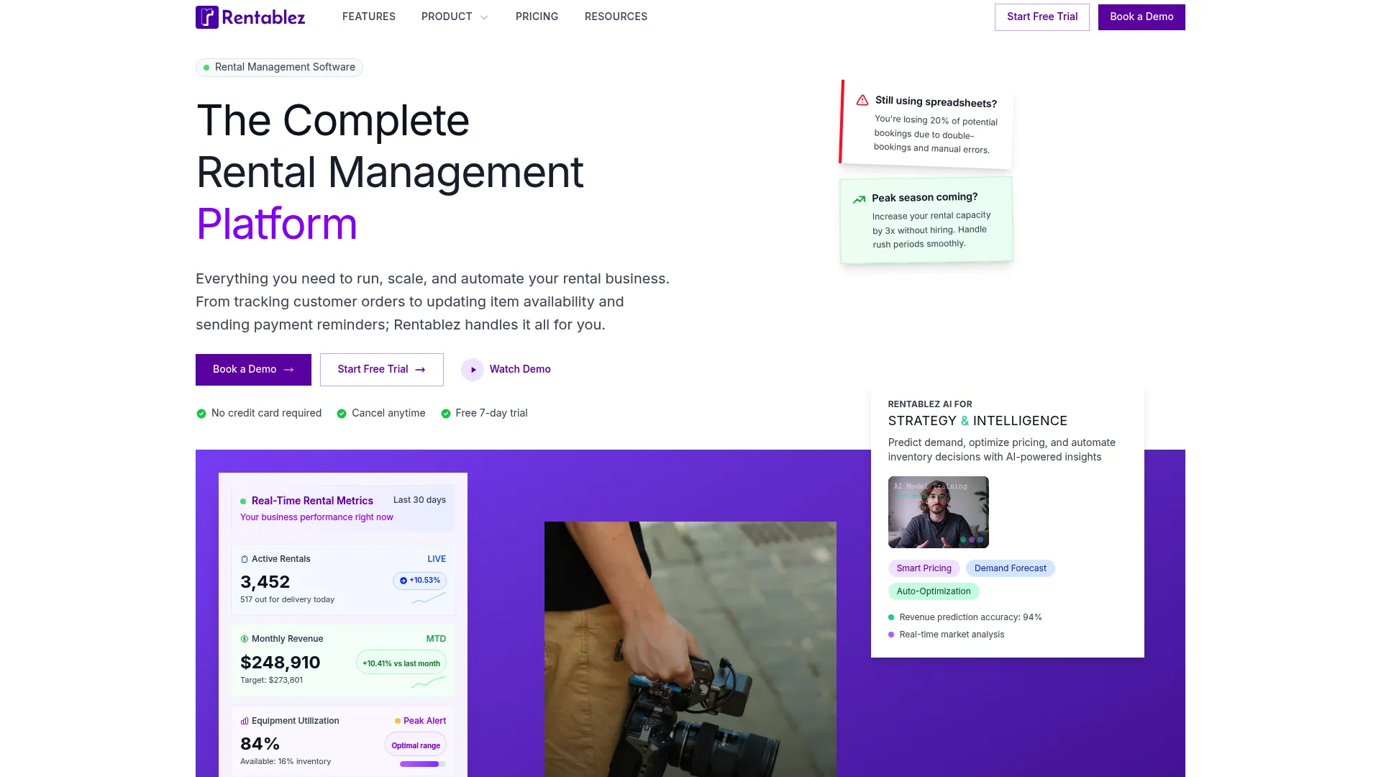Click the STRATEGY & INTELLIGENCE heading
Viewport: 1381px width, 777px height.
977,421
